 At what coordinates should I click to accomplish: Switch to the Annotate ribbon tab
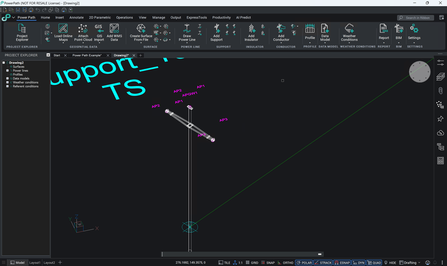click(77, 18)
